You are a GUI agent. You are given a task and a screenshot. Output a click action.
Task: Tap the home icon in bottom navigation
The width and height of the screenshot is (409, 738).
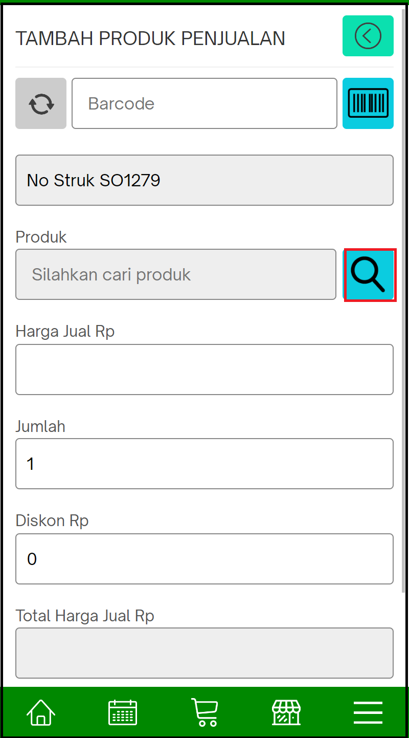tap(41, 712)
